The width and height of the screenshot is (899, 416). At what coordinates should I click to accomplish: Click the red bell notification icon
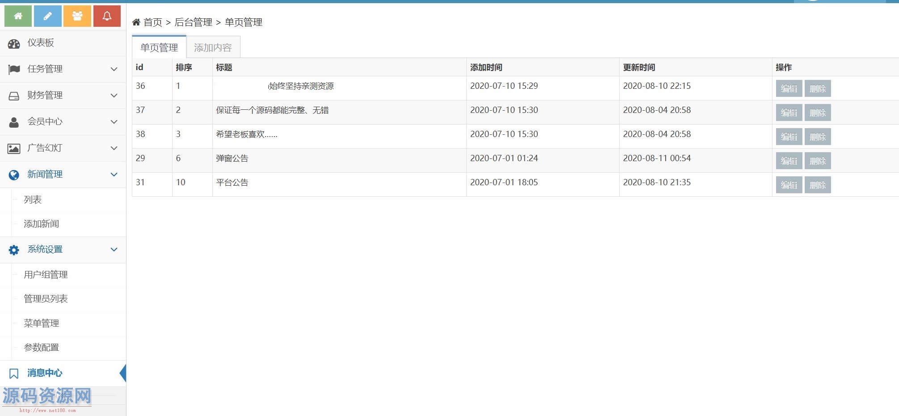point(107,17)
